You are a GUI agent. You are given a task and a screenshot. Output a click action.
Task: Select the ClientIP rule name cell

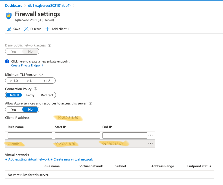(13, 144)
